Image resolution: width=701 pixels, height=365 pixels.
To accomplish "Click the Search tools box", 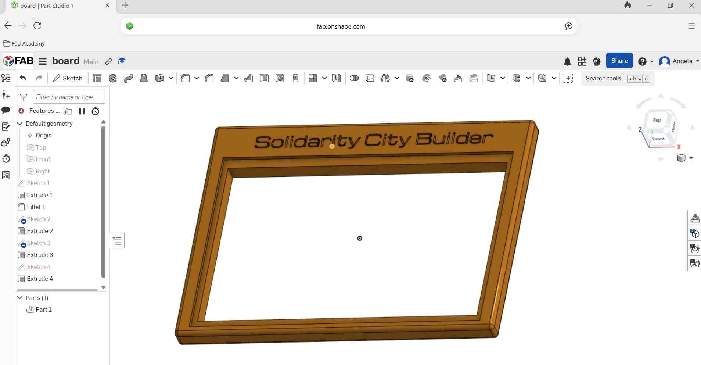I will coord(618,78).
